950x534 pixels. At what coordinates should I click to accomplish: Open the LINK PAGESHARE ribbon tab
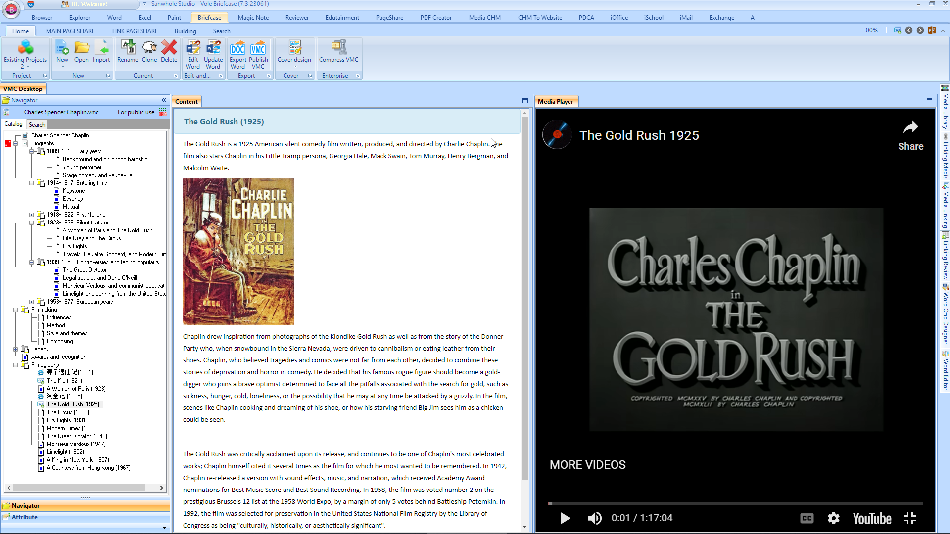pos(135,31)
